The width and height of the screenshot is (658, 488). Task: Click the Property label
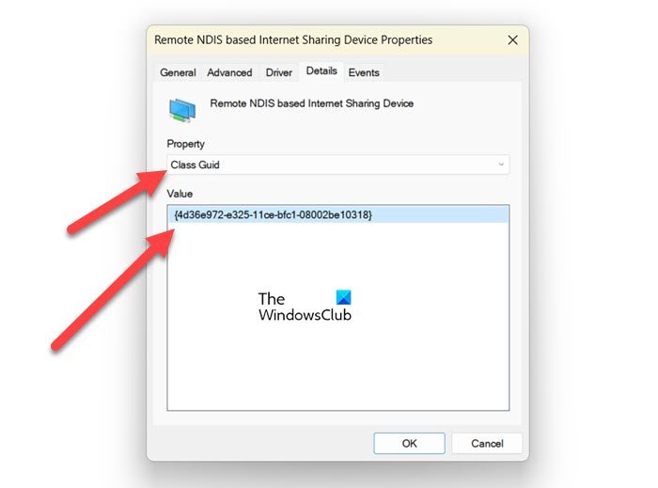tap(185, 144)
